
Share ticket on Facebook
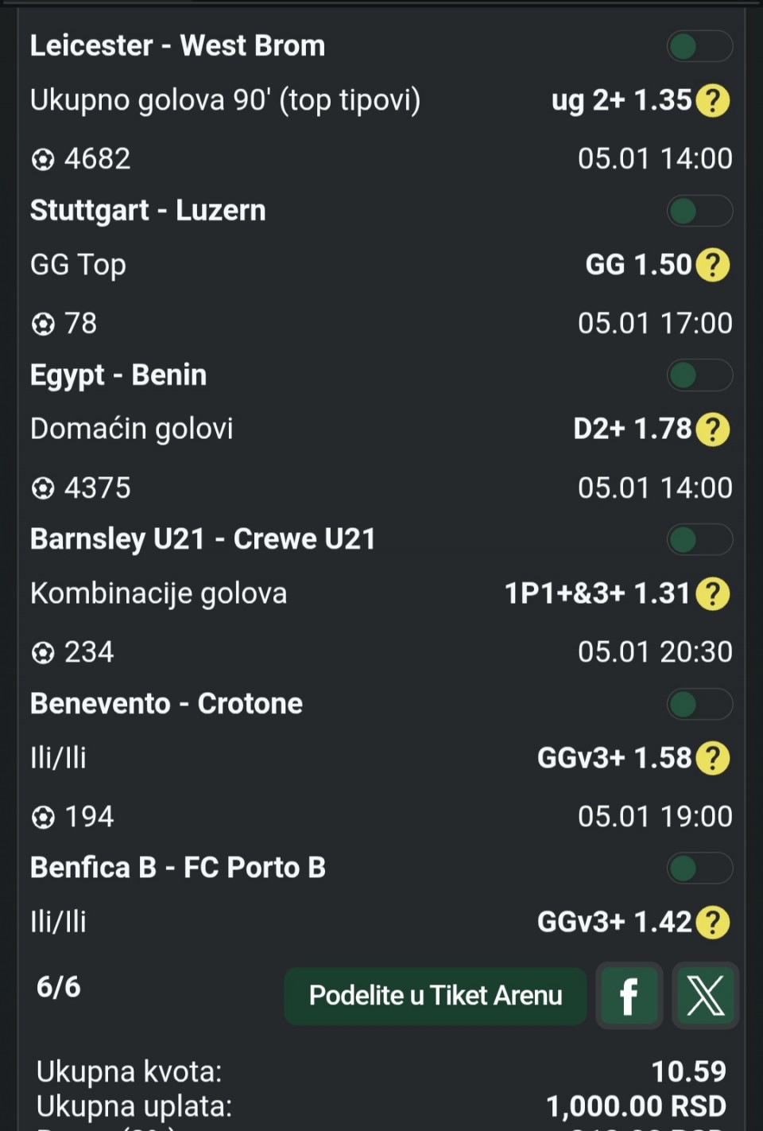pos(629,996)
